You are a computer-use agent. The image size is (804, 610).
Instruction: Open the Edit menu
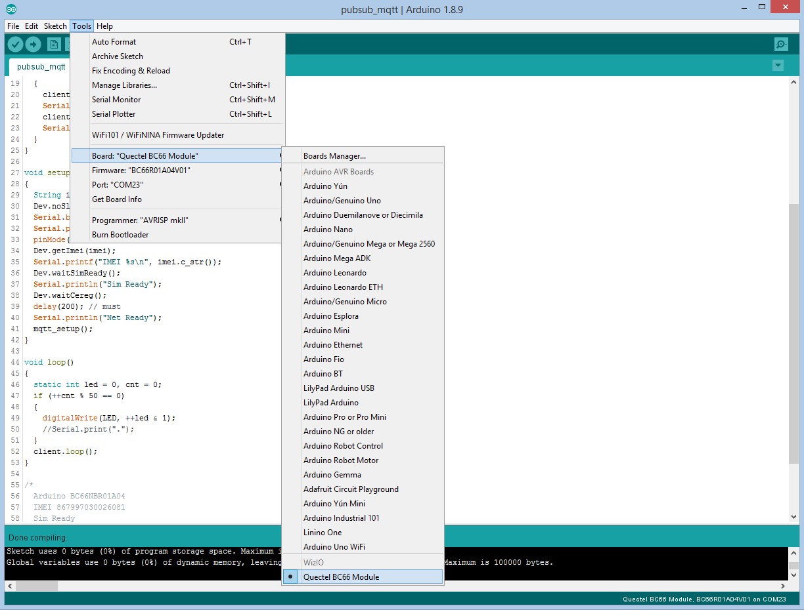32,26
